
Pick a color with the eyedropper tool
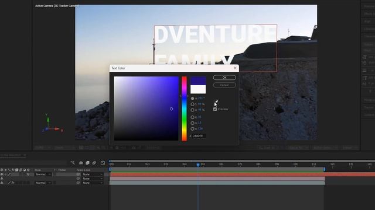pyautogui.click(x=216, y=101)
